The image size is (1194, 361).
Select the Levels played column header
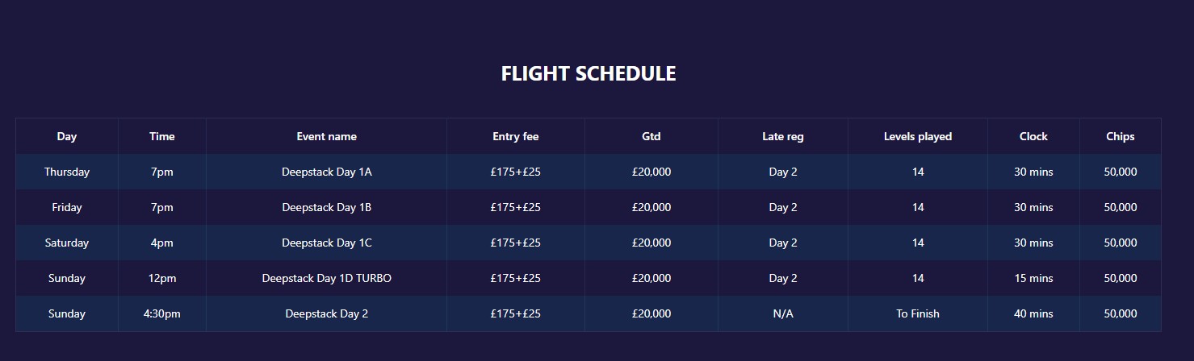pos(918,136)
